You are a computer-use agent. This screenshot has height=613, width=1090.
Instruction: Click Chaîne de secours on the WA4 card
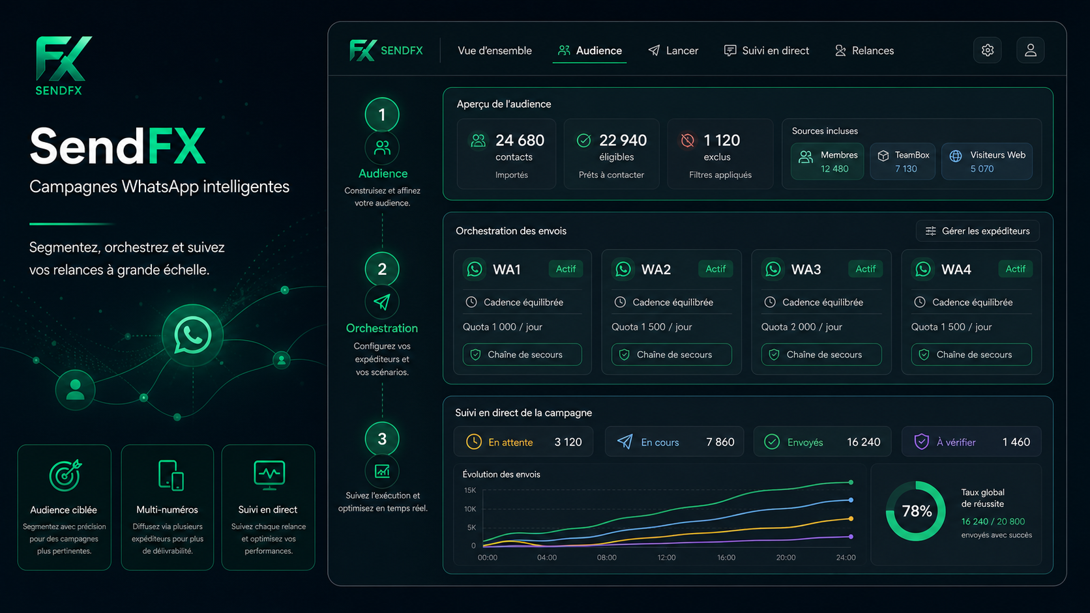click(971, 354)
